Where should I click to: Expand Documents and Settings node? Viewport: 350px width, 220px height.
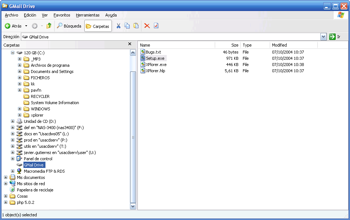(x=20, y=71)
